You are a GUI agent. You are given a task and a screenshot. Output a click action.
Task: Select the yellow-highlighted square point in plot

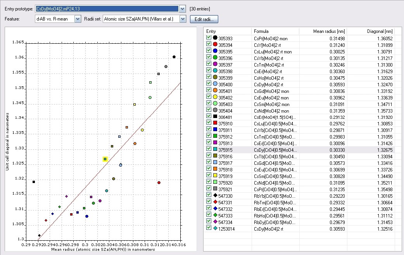pyautogui.click(x=105, y=159)
